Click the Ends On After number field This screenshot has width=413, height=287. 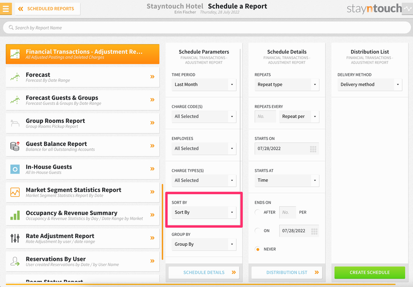287,212
